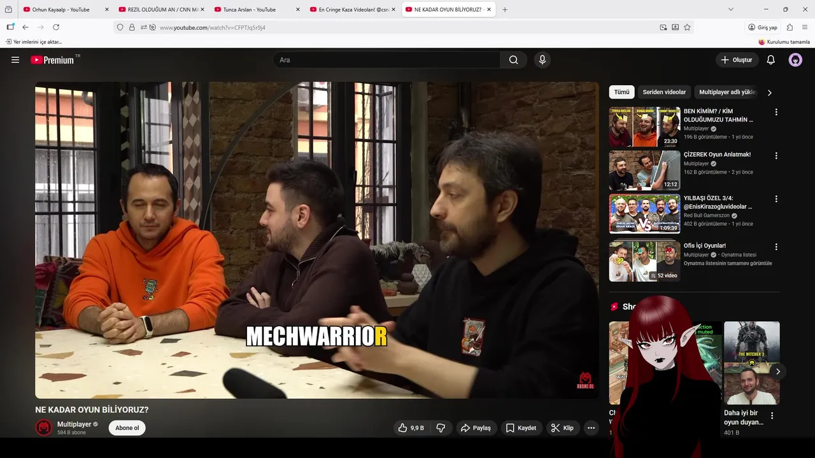Open options for Daha iyi bir oyun short
Viewport: 815px width, 458px height.
click(772, 416)
